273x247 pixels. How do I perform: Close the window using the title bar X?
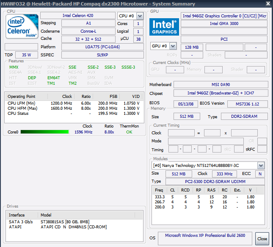point(267,4)
